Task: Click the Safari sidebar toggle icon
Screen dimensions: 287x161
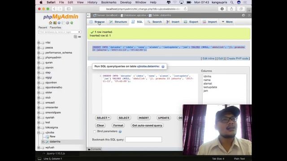Action: pos(69,9)
